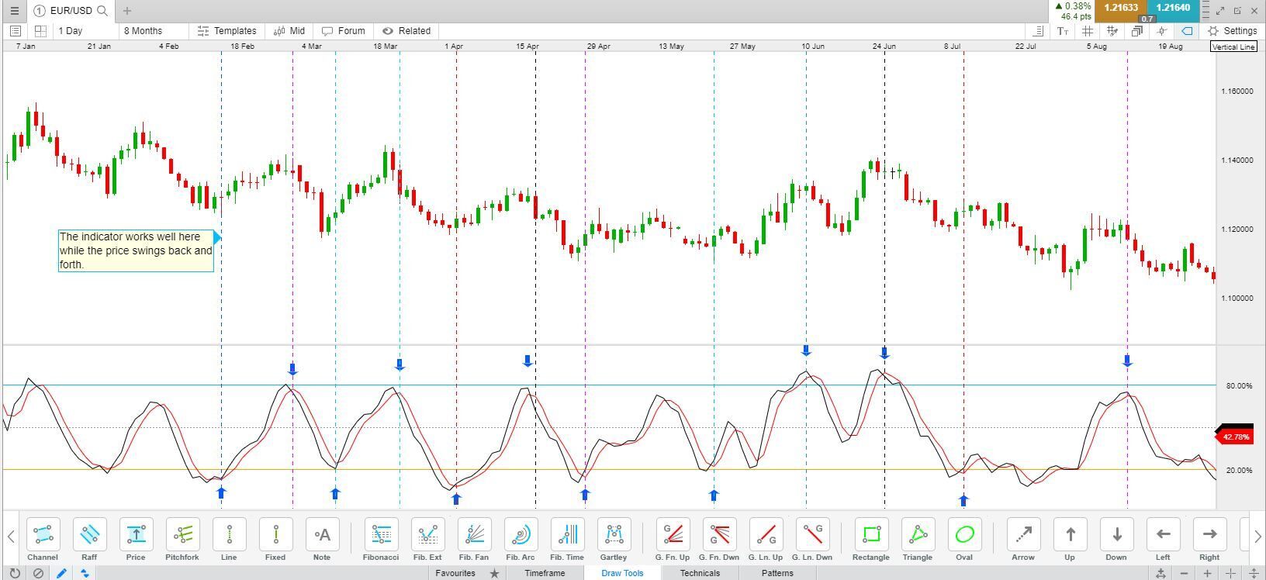Image resolution: width=1266 pixels, height=580 pixels.
Task: Choose the G. Ln. Up tool
Action: [x=766, y=534]
